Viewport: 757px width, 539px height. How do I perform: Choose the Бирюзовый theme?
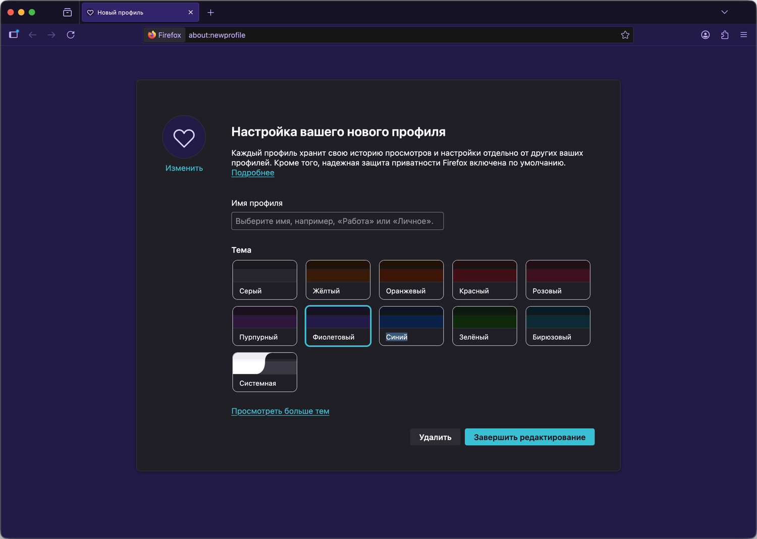pyautogui.click(x=558, y=326)
